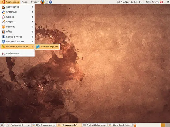Switch to the [Downloads] taskbar window

69,125
